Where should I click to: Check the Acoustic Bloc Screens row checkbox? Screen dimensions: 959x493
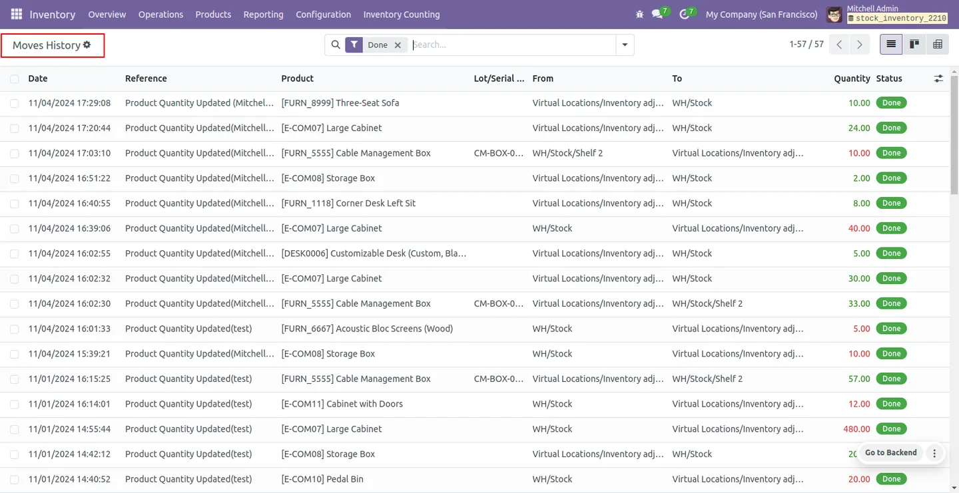(15, 329)
